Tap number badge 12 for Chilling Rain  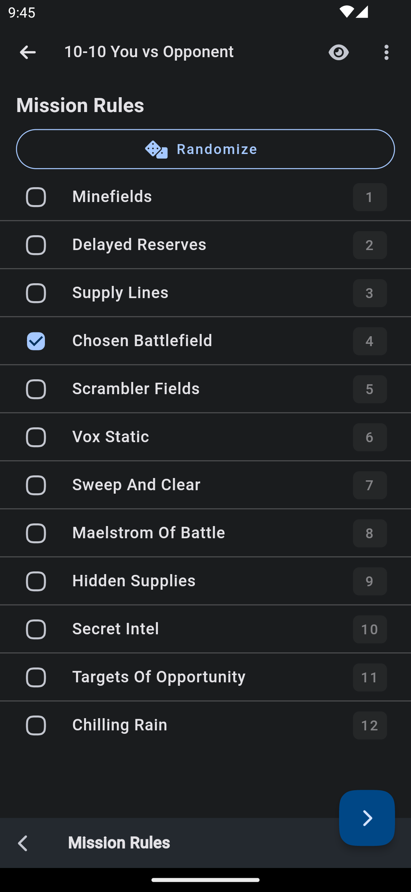tap(370, 725)
